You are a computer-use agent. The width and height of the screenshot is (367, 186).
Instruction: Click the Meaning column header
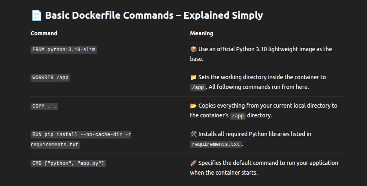tap(201, 33)
